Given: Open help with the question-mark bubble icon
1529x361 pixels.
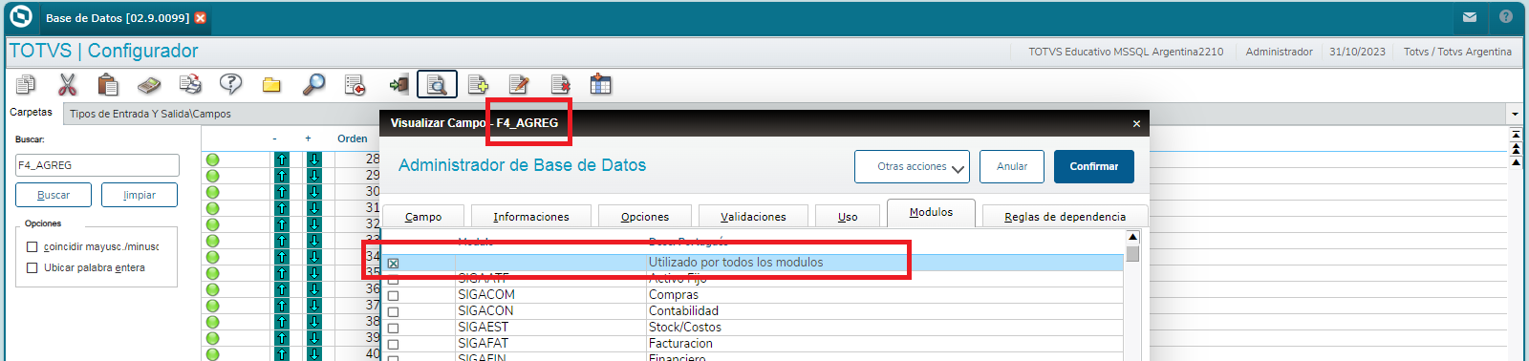Looking at the screenshot, I should 230,85.
